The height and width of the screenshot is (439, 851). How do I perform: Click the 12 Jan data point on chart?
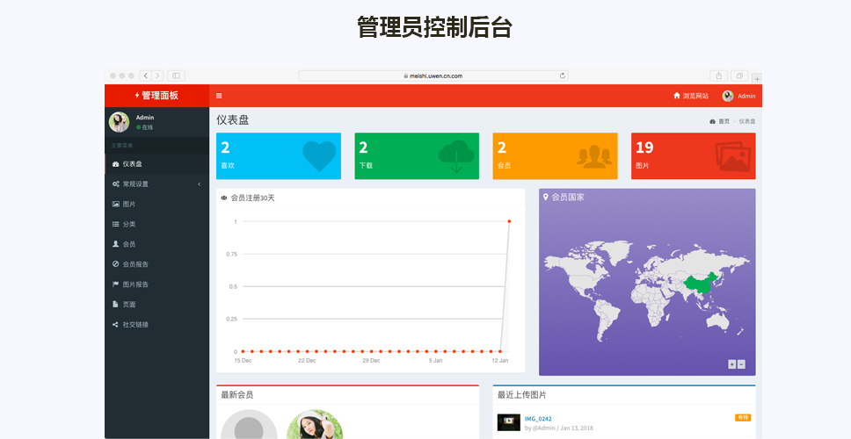click(x=509, y=221)
